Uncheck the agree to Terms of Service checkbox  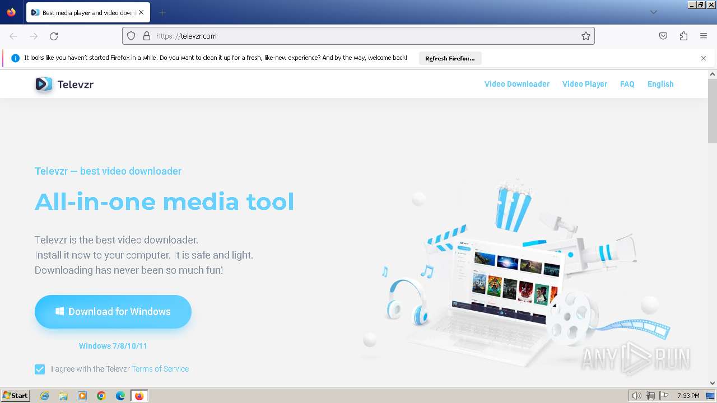coord(40,369)
